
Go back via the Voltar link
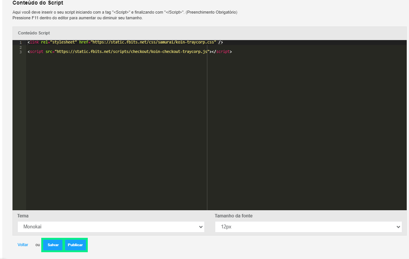(x=23, y=245)
